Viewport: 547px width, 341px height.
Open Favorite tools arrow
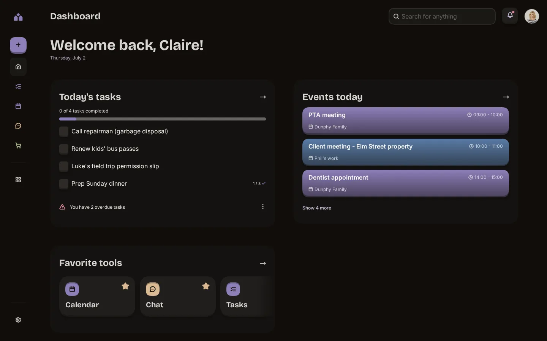(x=263, y=263)
